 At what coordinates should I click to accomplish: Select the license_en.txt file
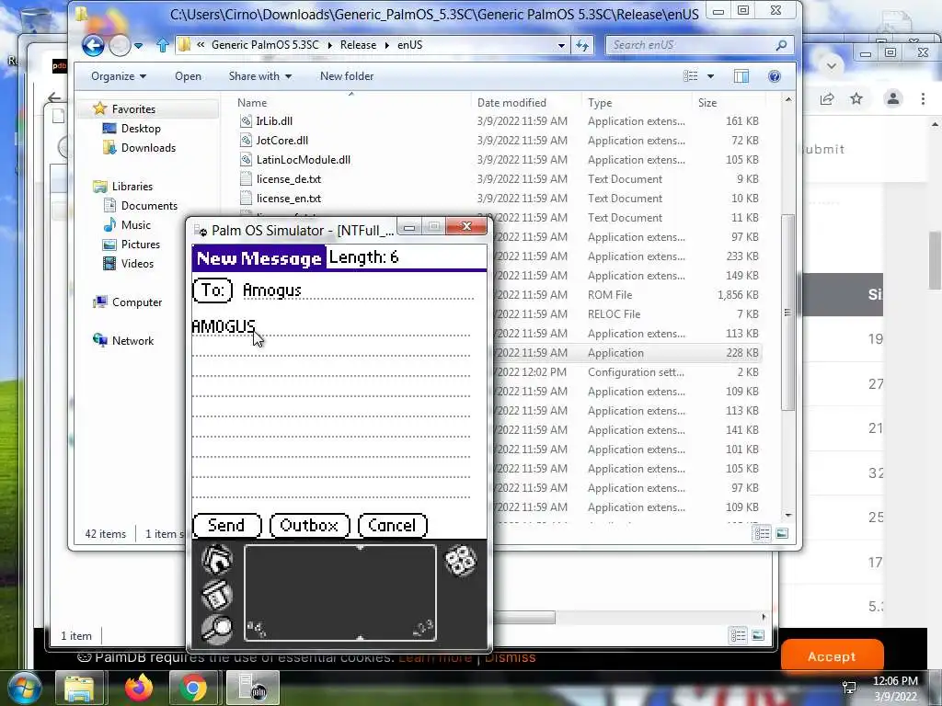click(288, 199)
